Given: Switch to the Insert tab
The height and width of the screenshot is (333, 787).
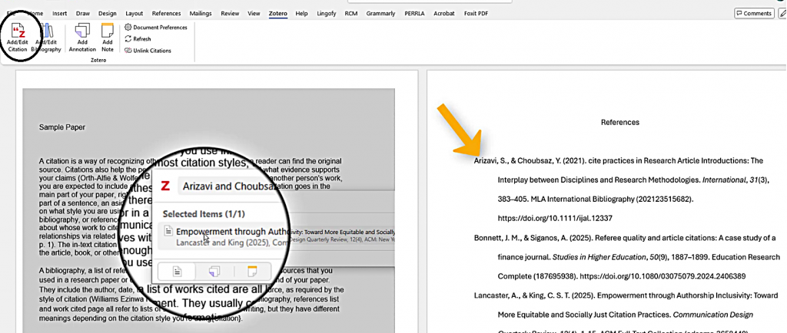Looking at the screenshot, I should (59, 13).
